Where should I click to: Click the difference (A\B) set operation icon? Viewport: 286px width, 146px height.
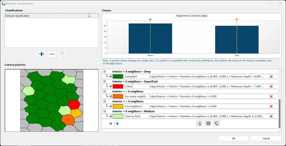[x=217, y=124]
